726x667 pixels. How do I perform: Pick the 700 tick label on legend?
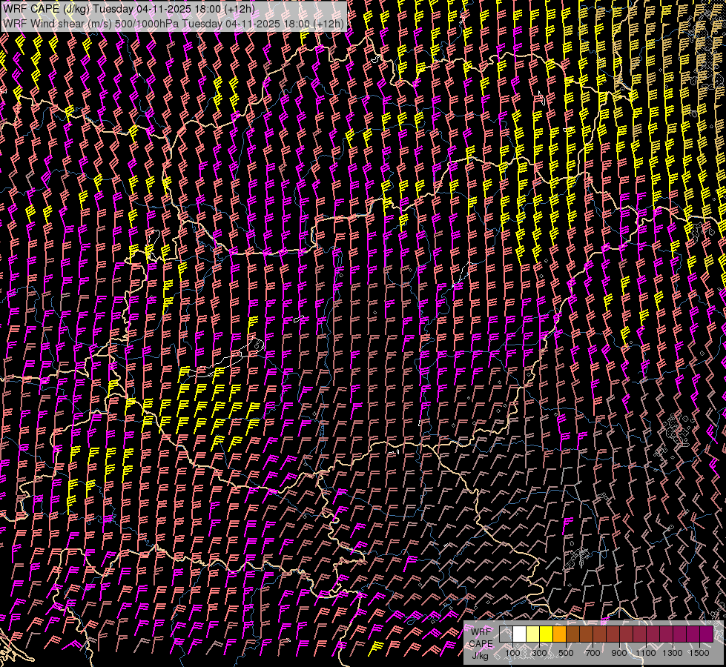pos(593,653)
